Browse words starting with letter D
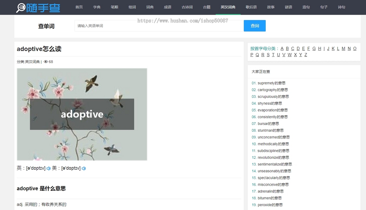Image resolution: width=366 pixels, height=210 pixels. click(x=298, y=48)
